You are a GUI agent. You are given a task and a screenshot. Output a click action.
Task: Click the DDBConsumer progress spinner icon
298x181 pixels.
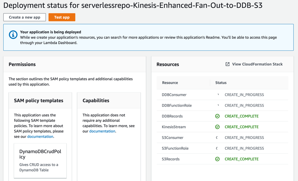218,95
